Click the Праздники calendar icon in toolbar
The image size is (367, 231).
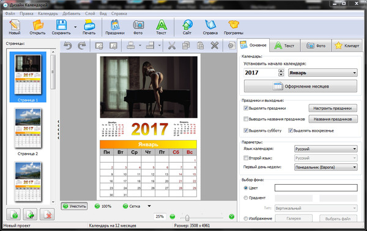coord(115,25)
